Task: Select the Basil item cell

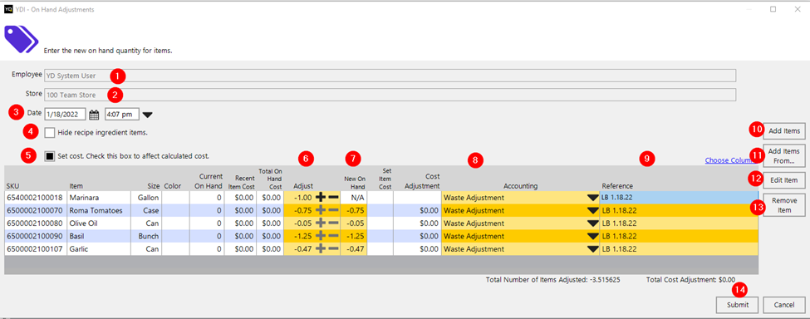Action: coord(98,236)
